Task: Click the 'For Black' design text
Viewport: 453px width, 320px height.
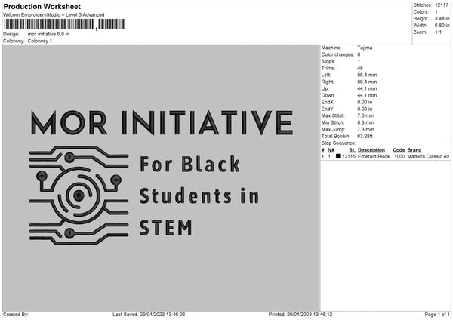Action: tap(190, 165)
